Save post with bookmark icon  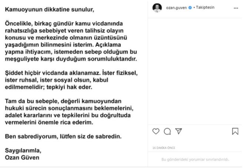[235, 131]
